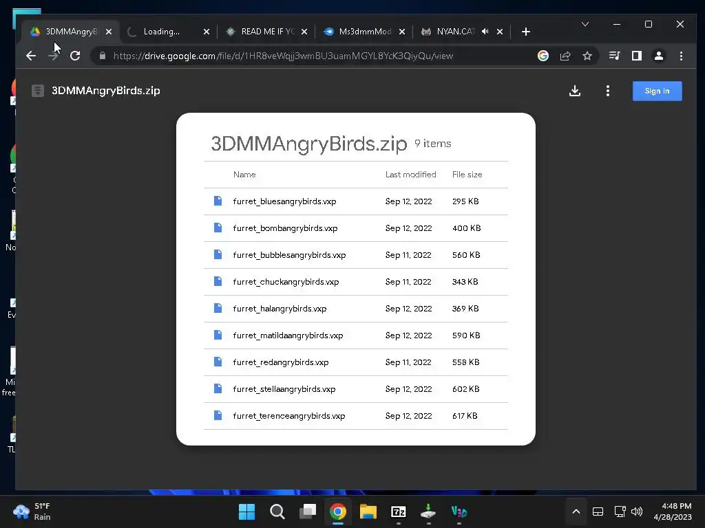The height and width of the screenshot is (528, 705).
Task: Click furret_terenceangrybirds.vxp file name
Action: (x=288, y=416)
